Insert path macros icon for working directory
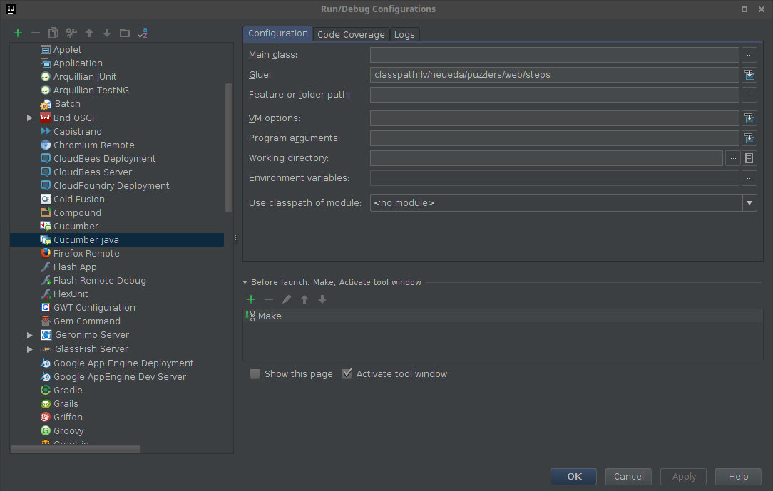Image resolution: width=773 pixels, height=491 pixels. 749,158
